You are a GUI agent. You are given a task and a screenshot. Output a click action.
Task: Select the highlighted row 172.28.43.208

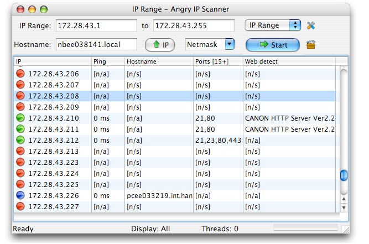point(175,96)
